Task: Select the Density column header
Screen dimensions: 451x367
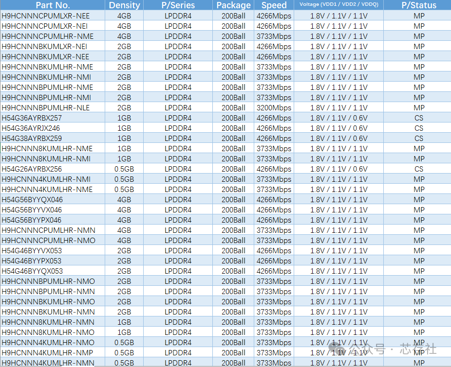Action: pyautogui.click(x=124, y=5)
